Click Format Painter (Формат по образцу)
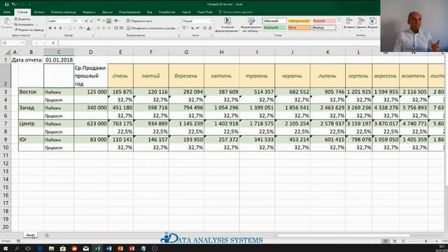The image size is (448, 252). tap(29, 29)
